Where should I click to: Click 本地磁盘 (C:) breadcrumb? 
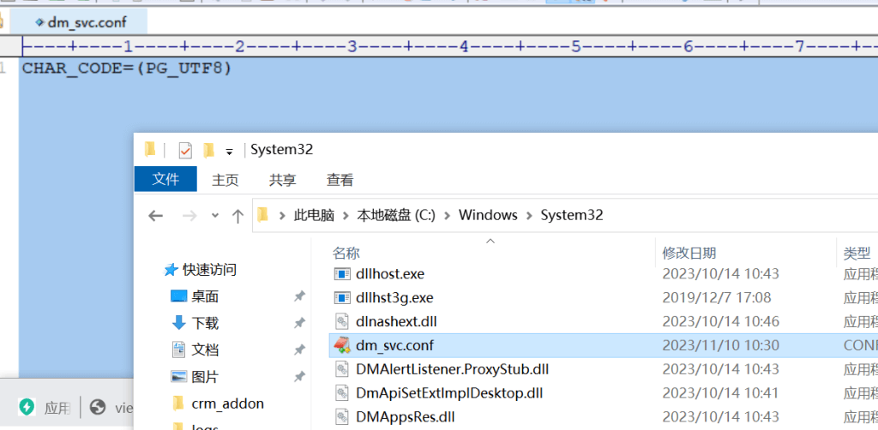396,215
